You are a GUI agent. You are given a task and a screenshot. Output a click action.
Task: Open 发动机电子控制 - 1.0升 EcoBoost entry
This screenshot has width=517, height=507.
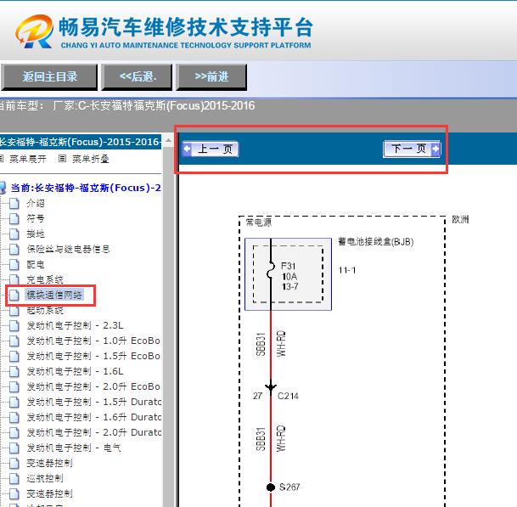[93, 341]
